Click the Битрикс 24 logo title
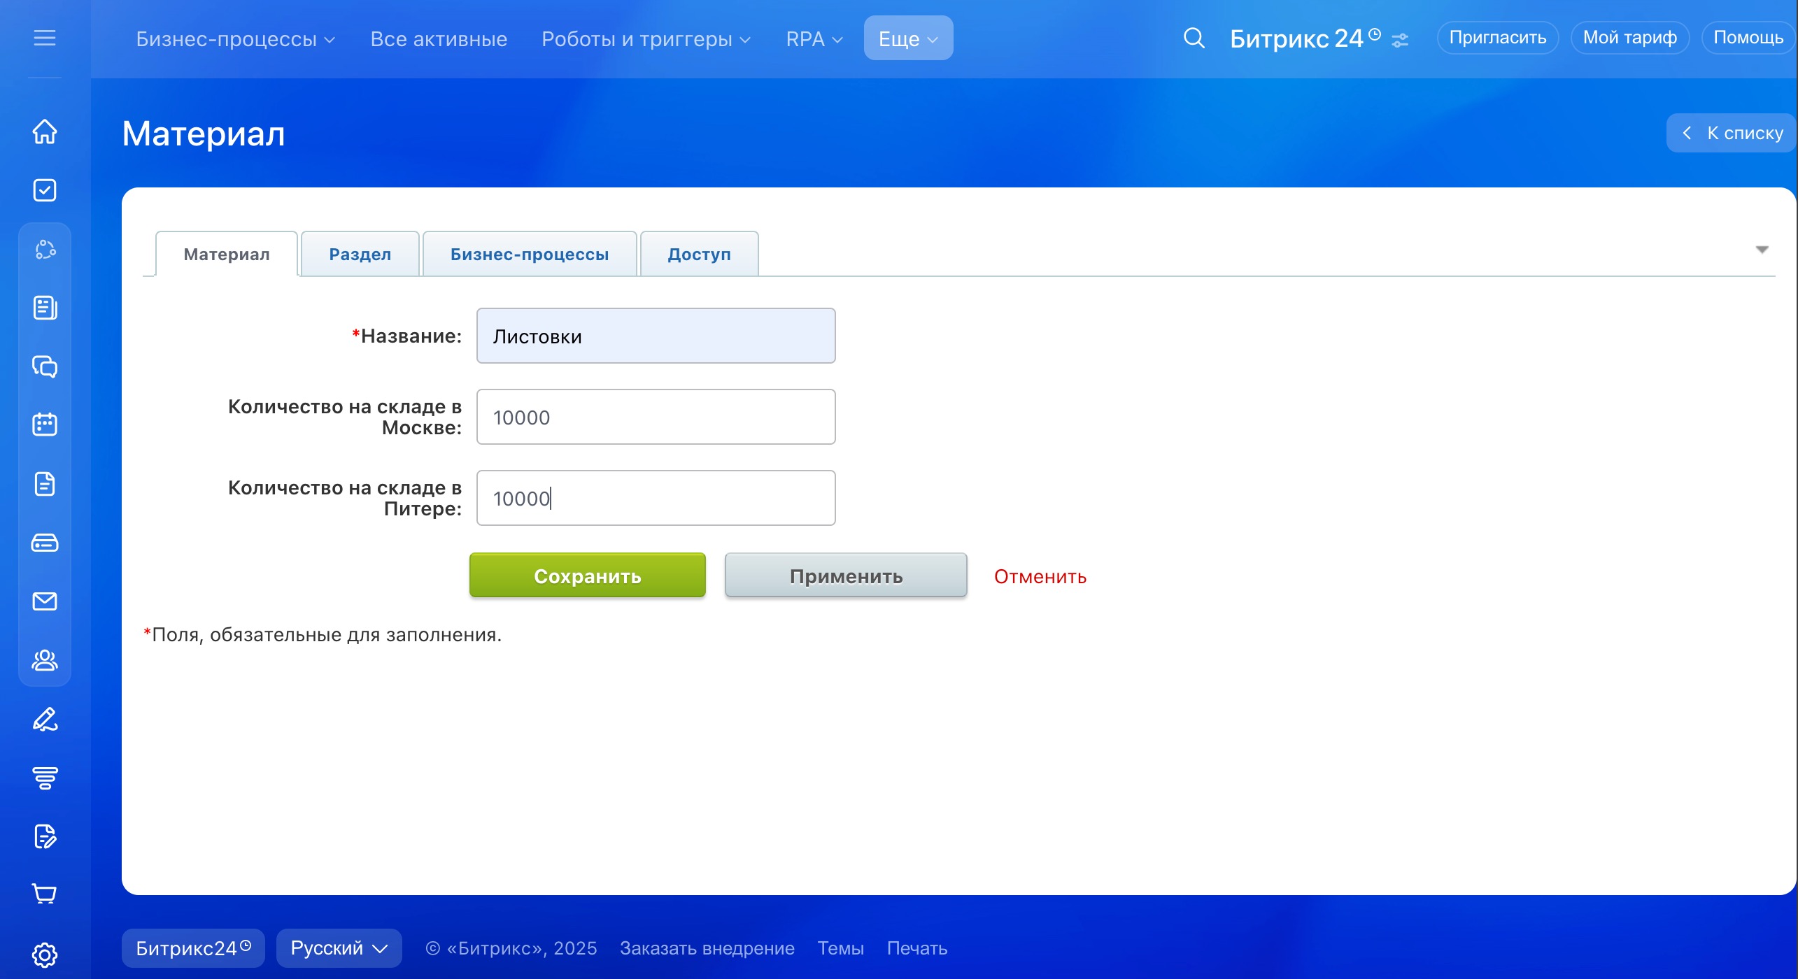The image size is (1798, 979). (1305, 38)
